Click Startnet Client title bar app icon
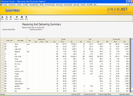The width and height of the screenshot is (133, 96). tap(1, 1)
